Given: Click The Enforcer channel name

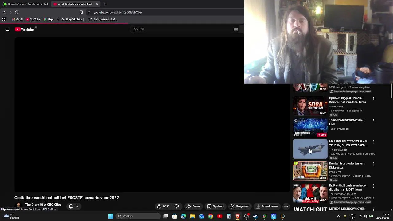Looking at the screenshot, I should (x=336, y=150).
